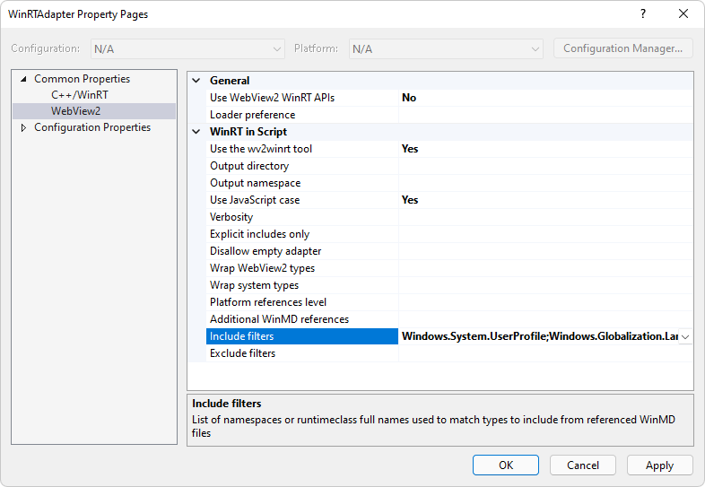Screen dimensions: 705x487
Task: Select the Include filters property
Action: click(302, 336)
